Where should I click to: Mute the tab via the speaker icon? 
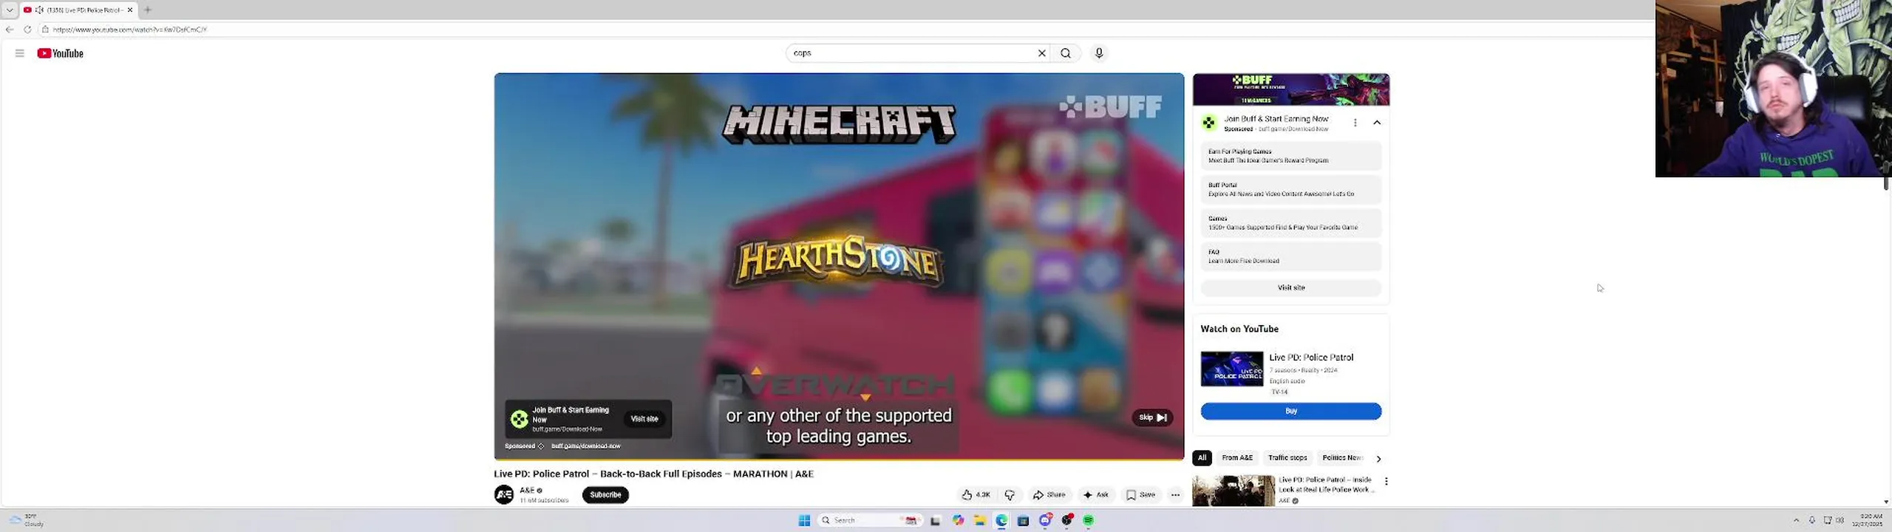click(x=39, y=10)
